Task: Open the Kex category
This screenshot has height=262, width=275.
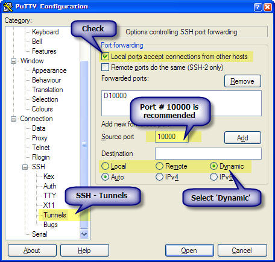Action: [x=49, y=176]
